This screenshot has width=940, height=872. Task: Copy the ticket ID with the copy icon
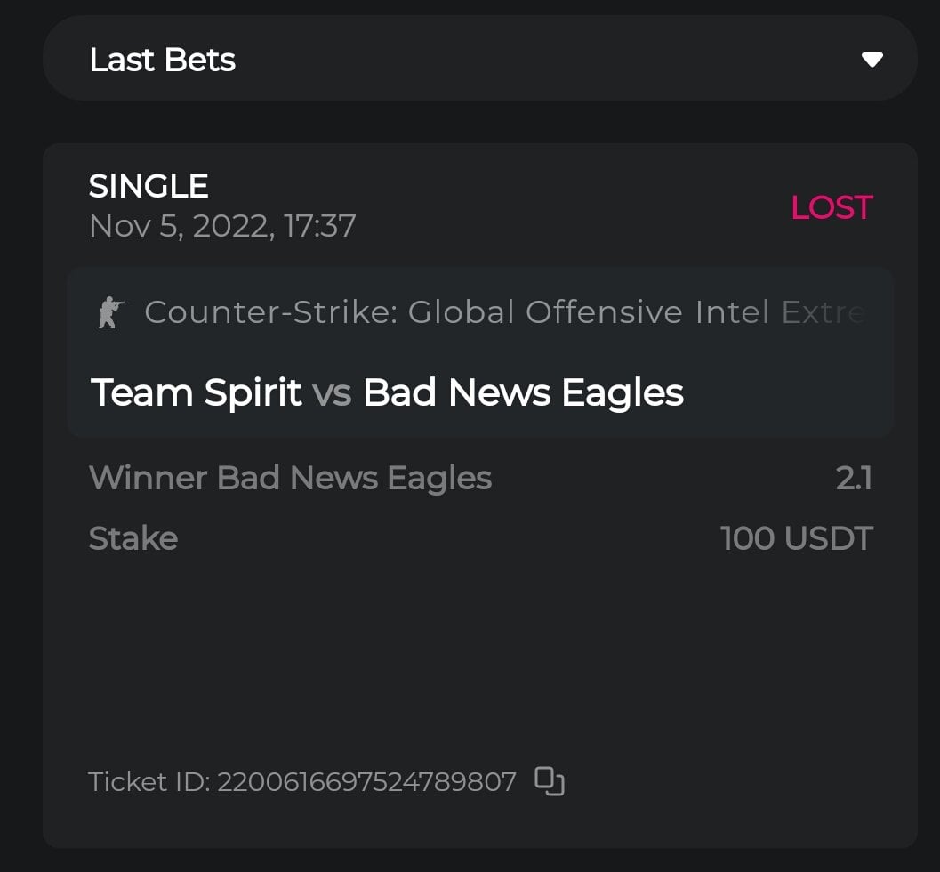pos(550,781)
